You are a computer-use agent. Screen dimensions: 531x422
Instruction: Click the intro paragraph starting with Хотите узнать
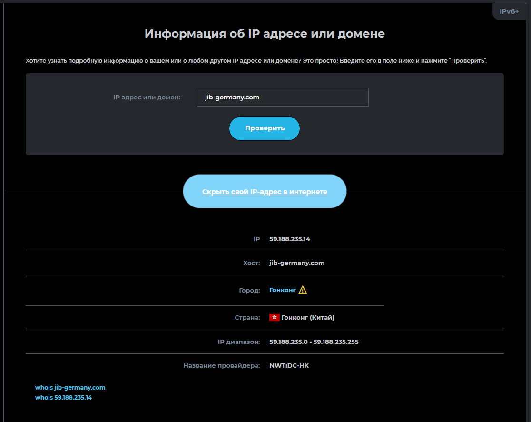(256, 61)
